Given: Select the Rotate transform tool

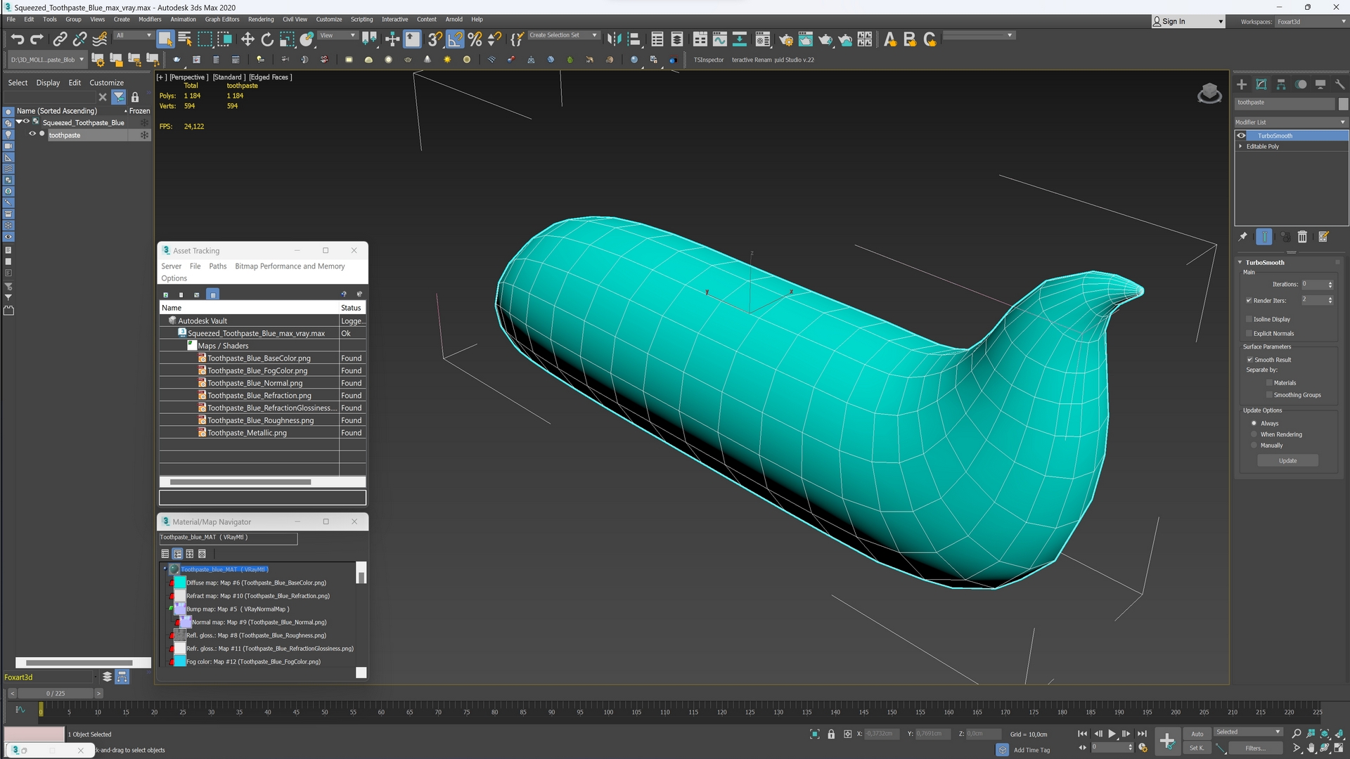Looking at the screenshot, I should pyautogui.click(x=267, y=39).
